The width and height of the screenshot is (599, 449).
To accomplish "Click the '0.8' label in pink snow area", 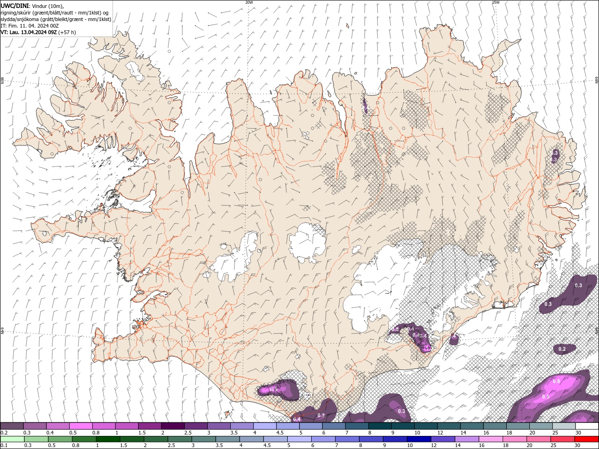I will point(556,381).
